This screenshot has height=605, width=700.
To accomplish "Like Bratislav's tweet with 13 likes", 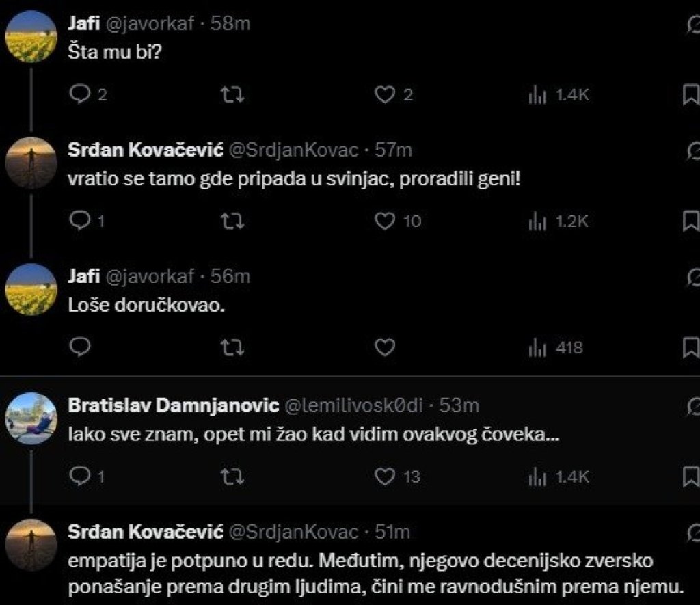I will coord(386,476).
